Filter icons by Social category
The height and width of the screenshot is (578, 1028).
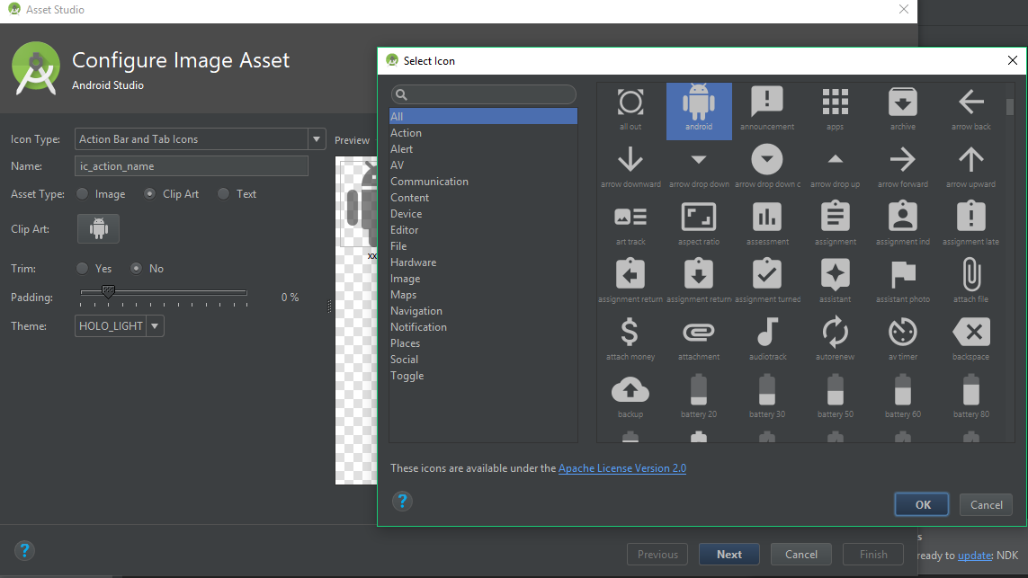click(x=483, y=360)
